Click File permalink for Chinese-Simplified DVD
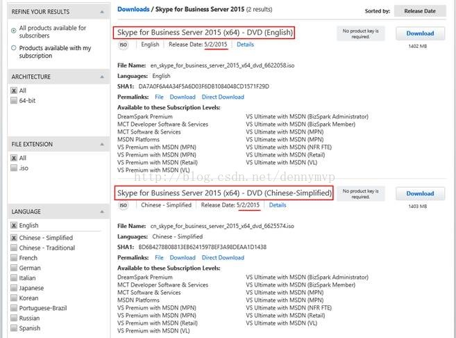This screenshot has height=338, width=456. pyautogui.click(x=159, y=257)
